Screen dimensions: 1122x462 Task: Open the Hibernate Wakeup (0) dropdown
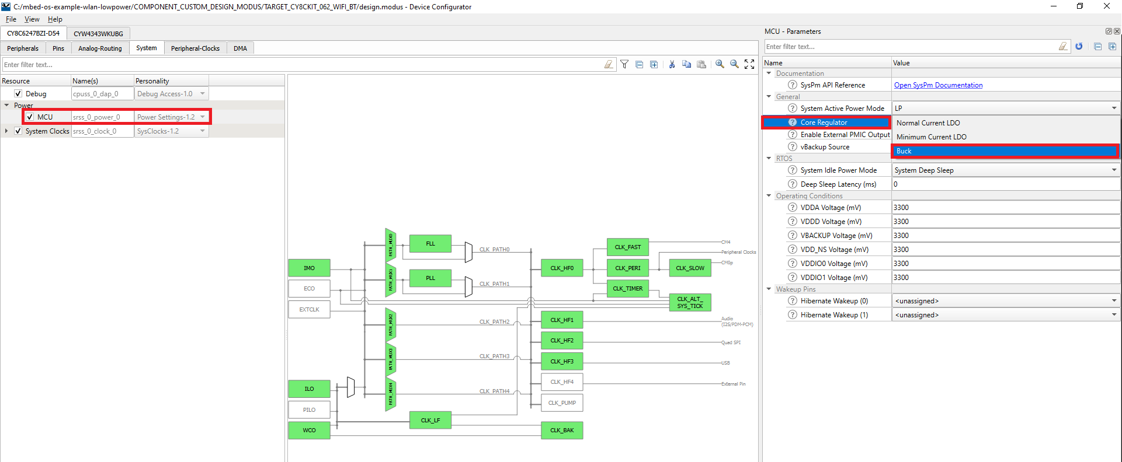tap(1006, 301)
